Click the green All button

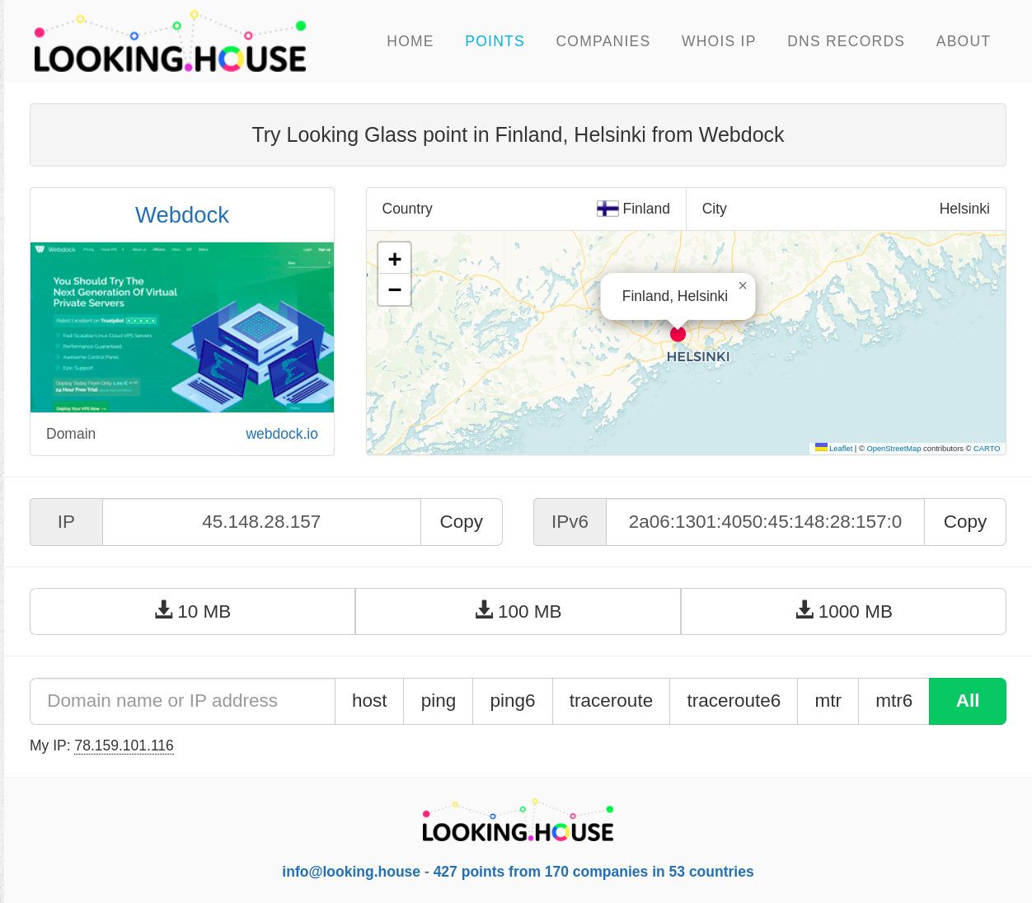coord(968,701)
